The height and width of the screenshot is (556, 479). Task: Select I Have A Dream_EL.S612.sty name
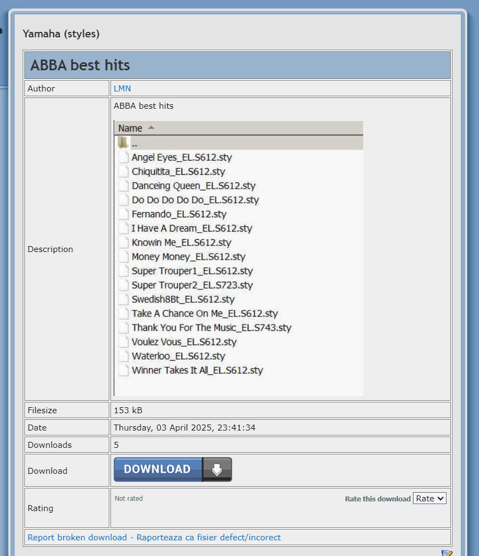192,228
